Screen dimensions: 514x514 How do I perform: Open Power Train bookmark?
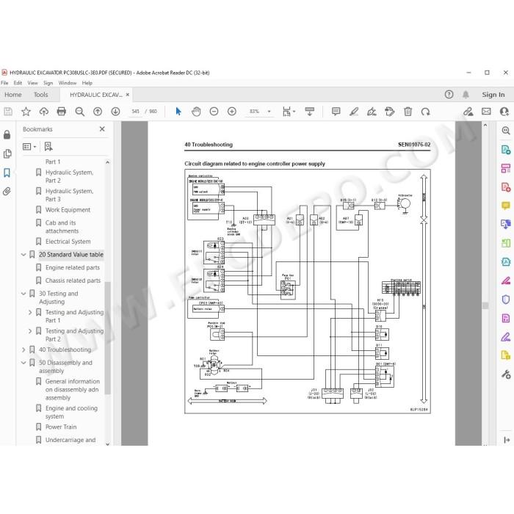(61, 427)
